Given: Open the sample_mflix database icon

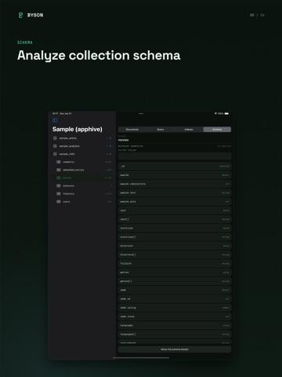Looking at the screenshot, I should tap(55, 154).
